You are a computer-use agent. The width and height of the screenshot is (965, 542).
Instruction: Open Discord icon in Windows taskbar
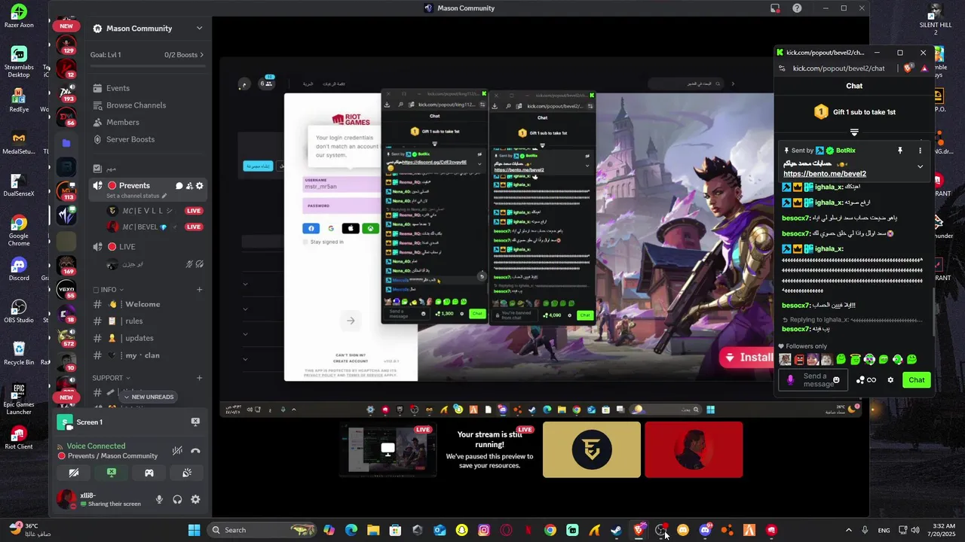tap(705, 530)
